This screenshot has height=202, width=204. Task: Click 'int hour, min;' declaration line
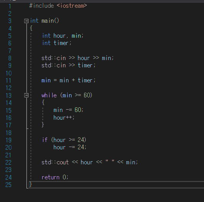point(63,36)
